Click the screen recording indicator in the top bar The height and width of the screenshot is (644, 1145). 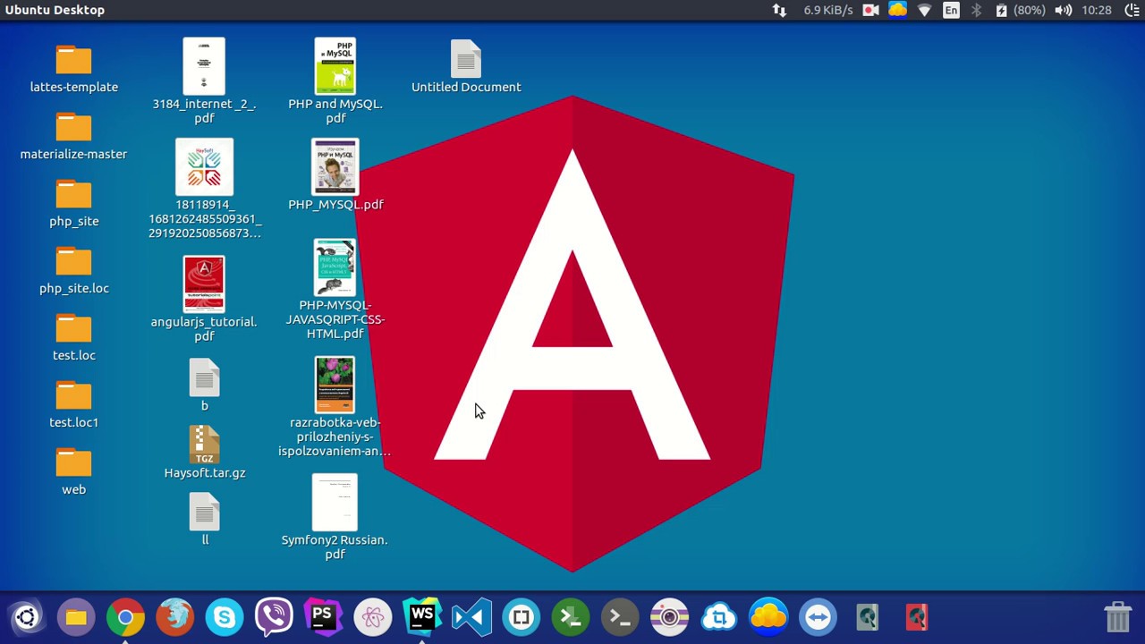(870, 10)
